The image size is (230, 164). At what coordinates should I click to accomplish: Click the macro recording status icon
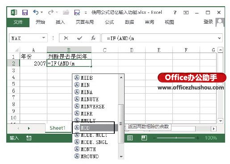(x=29, y=138)
